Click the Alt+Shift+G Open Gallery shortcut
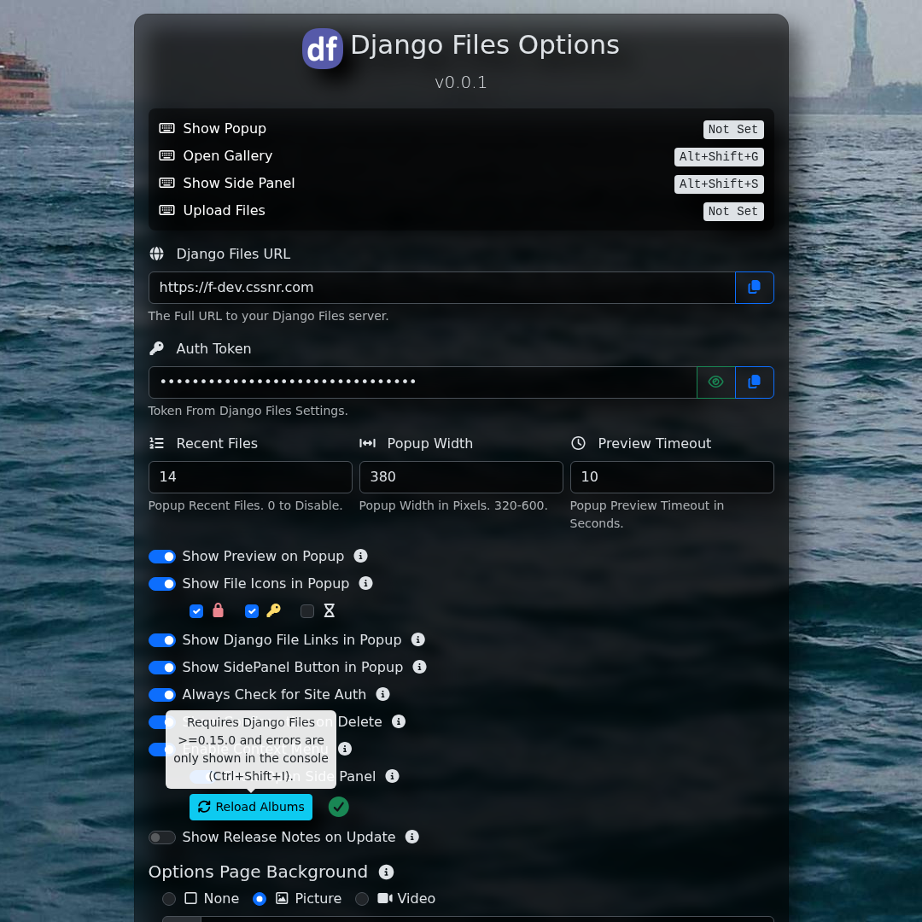This screenshot has height=922, width=922. click(718, 157)
